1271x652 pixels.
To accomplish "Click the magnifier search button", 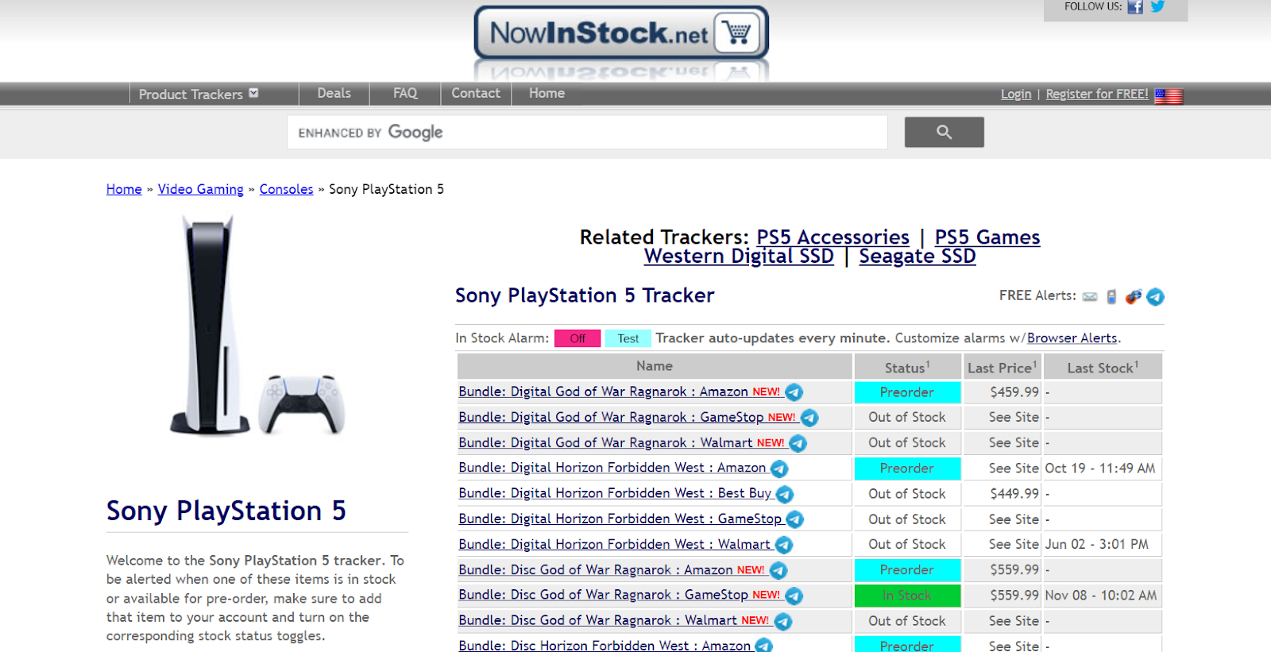I will click(944, 132).
